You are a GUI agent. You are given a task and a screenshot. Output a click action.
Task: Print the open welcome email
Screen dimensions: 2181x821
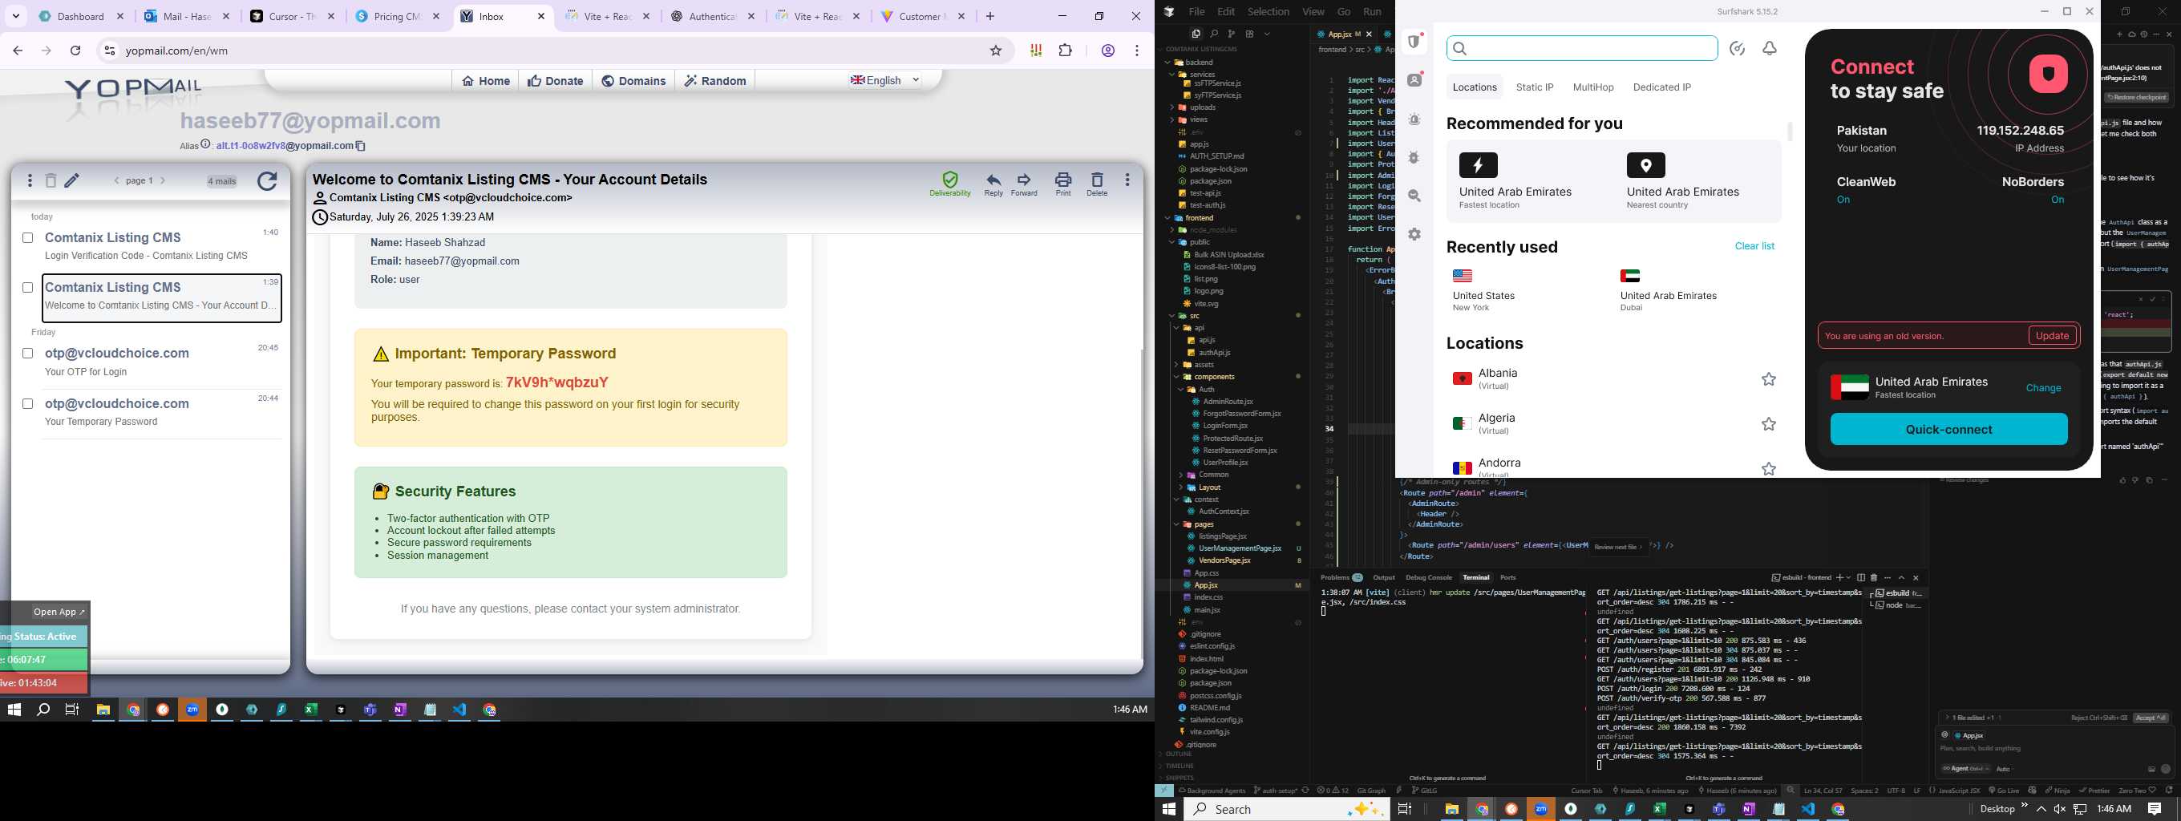point(1062,184)
